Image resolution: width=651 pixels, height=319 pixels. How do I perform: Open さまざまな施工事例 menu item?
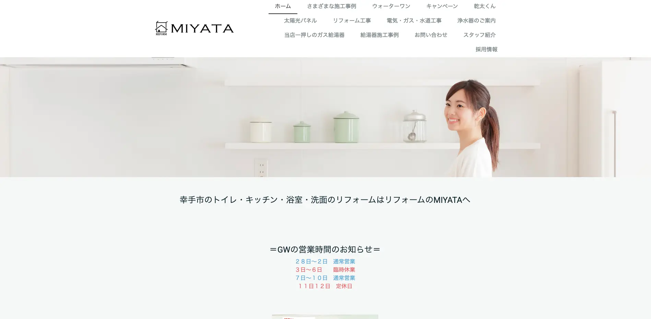pos(331,6)
